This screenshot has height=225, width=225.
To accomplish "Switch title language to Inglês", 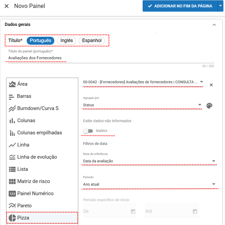I will coord(67,41).
